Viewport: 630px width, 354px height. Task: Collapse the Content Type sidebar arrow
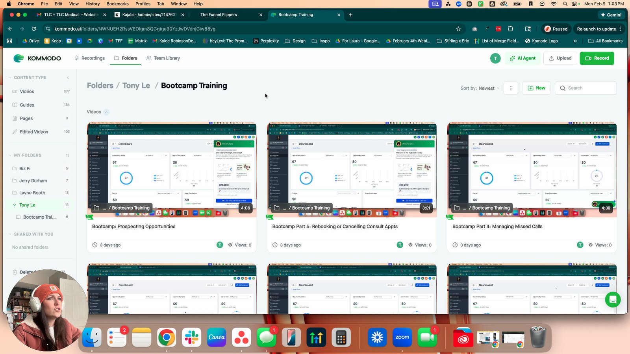[x=68, y=77]
